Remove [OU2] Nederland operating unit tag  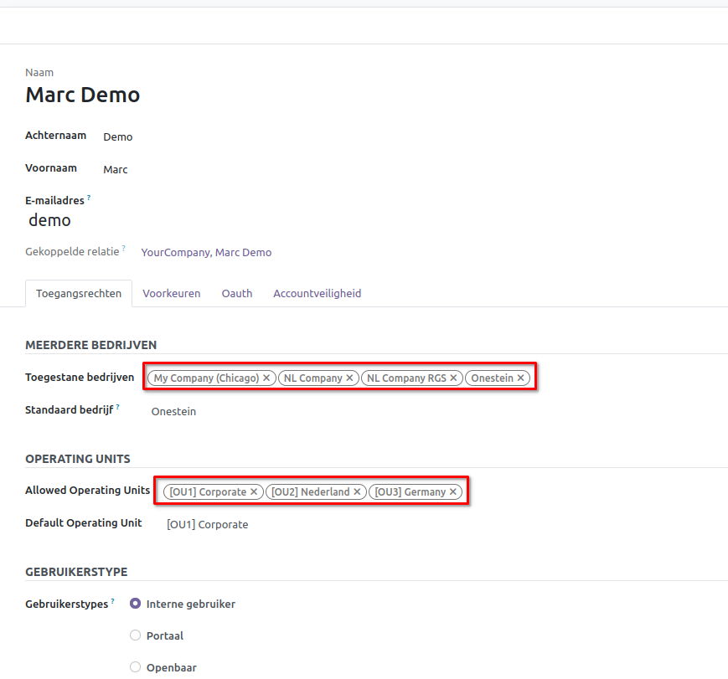pos(357,492)
